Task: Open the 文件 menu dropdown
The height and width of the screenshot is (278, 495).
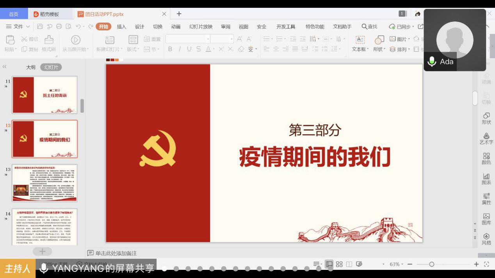Action: click(x=18, y=27)
